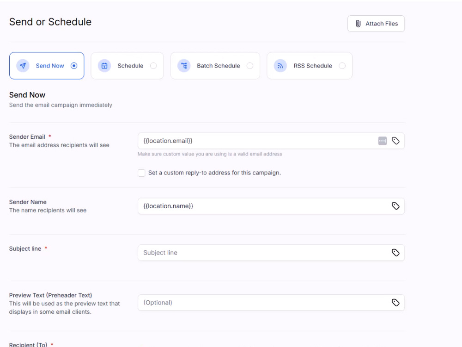Screen dimensions: 462x347
Task: Click the calendar icon on Schedule card
Action: pos(104,66)
